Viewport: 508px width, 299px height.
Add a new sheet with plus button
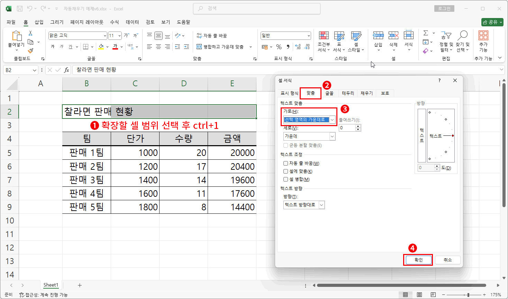coord(80,285)
